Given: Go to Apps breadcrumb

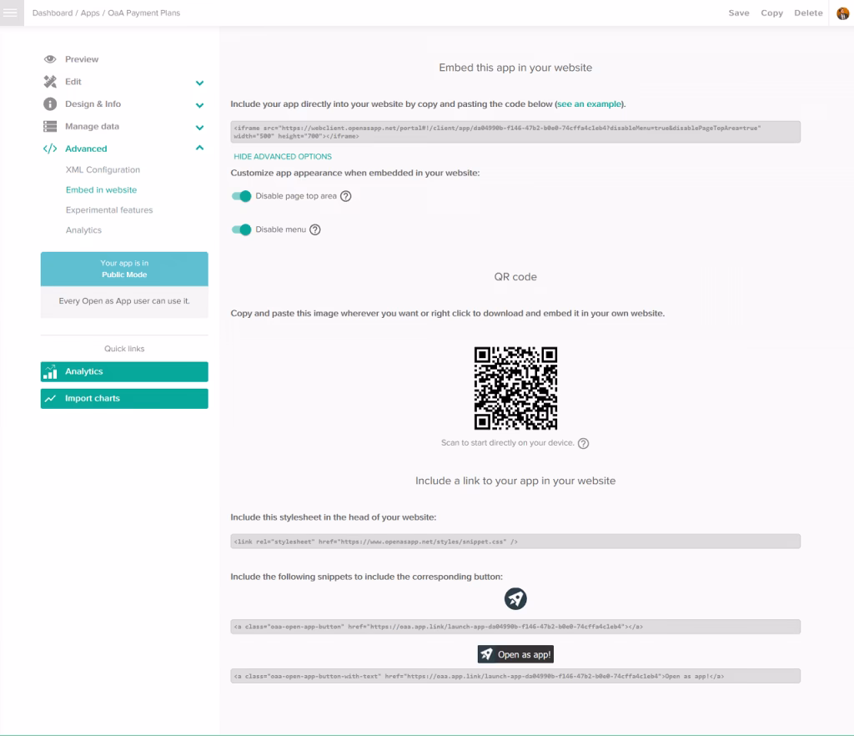Looking at the screenshot, I should pos(90,13).
